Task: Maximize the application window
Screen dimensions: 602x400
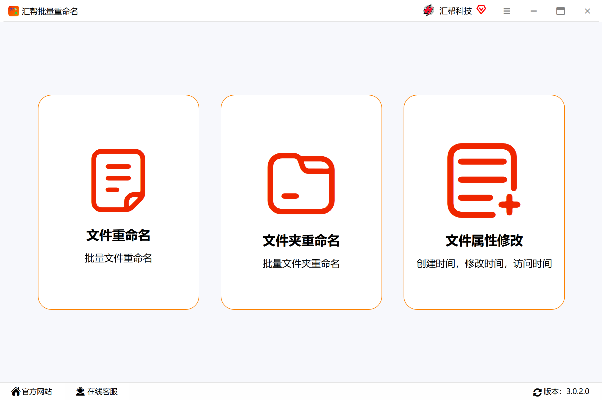Action: [560, 11]
